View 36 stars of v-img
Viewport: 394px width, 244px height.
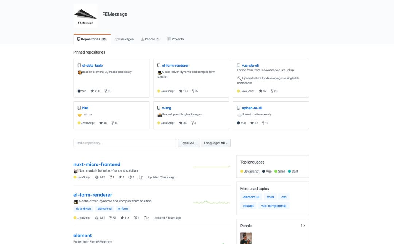pos(183,123)
